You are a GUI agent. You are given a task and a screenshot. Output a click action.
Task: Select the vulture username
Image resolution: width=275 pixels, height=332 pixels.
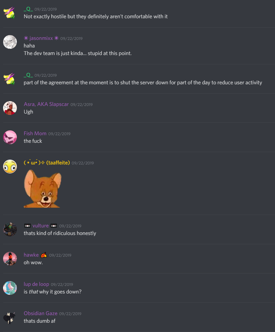pyautogui.click(x=41, y=226)
